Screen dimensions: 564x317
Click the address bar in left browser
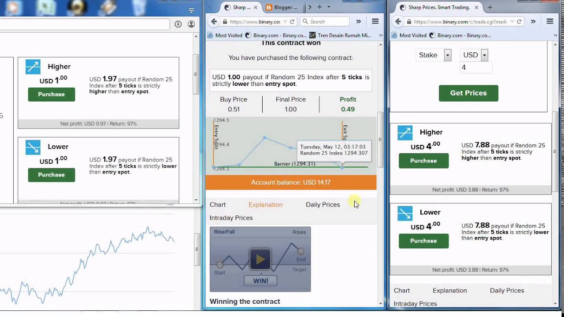(85, 24)
